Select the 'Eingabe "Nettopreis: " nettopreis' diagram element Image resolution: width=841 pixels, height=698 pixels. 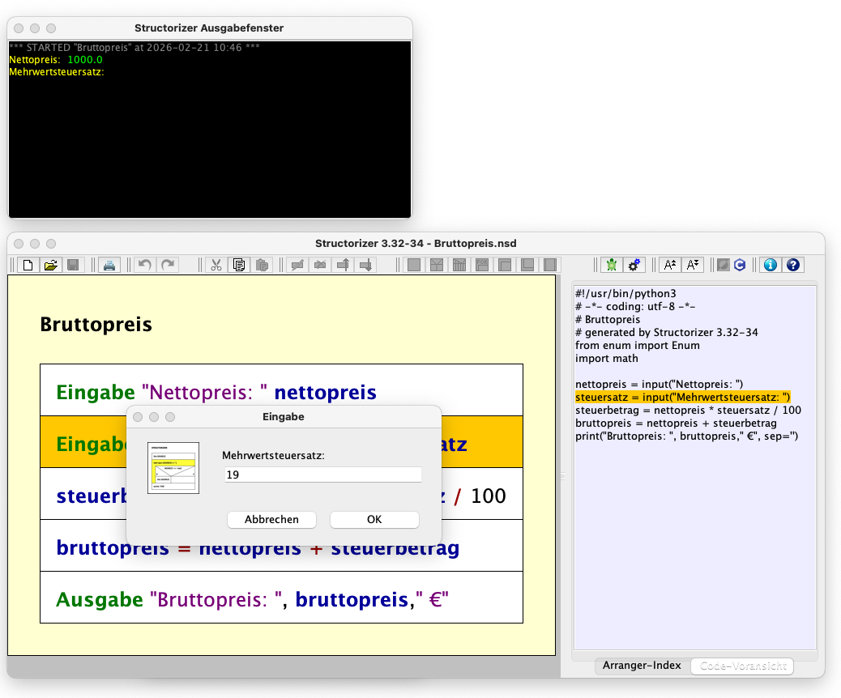click(x=282, y=390)
